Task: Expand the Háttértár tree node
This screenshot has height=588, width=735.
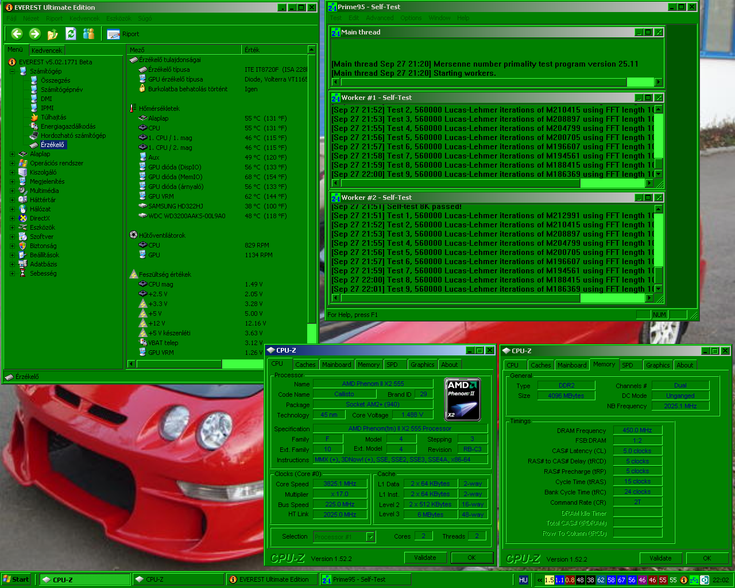Action: point(12,200)
